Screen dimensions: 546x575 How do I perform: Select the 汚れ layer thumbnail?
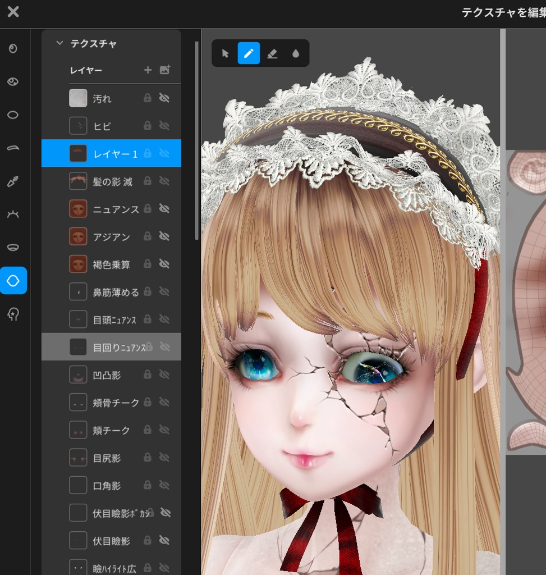(78, 98)
